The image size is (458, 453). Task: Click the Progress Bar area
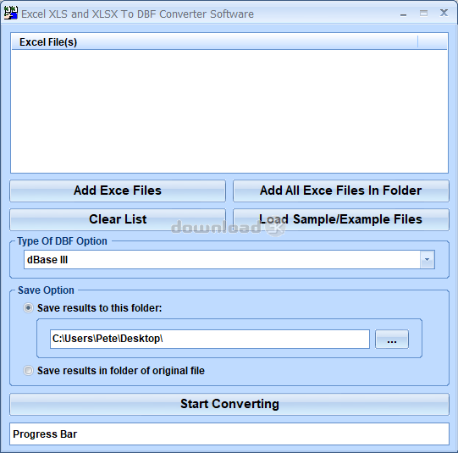(x=229, y=434)
